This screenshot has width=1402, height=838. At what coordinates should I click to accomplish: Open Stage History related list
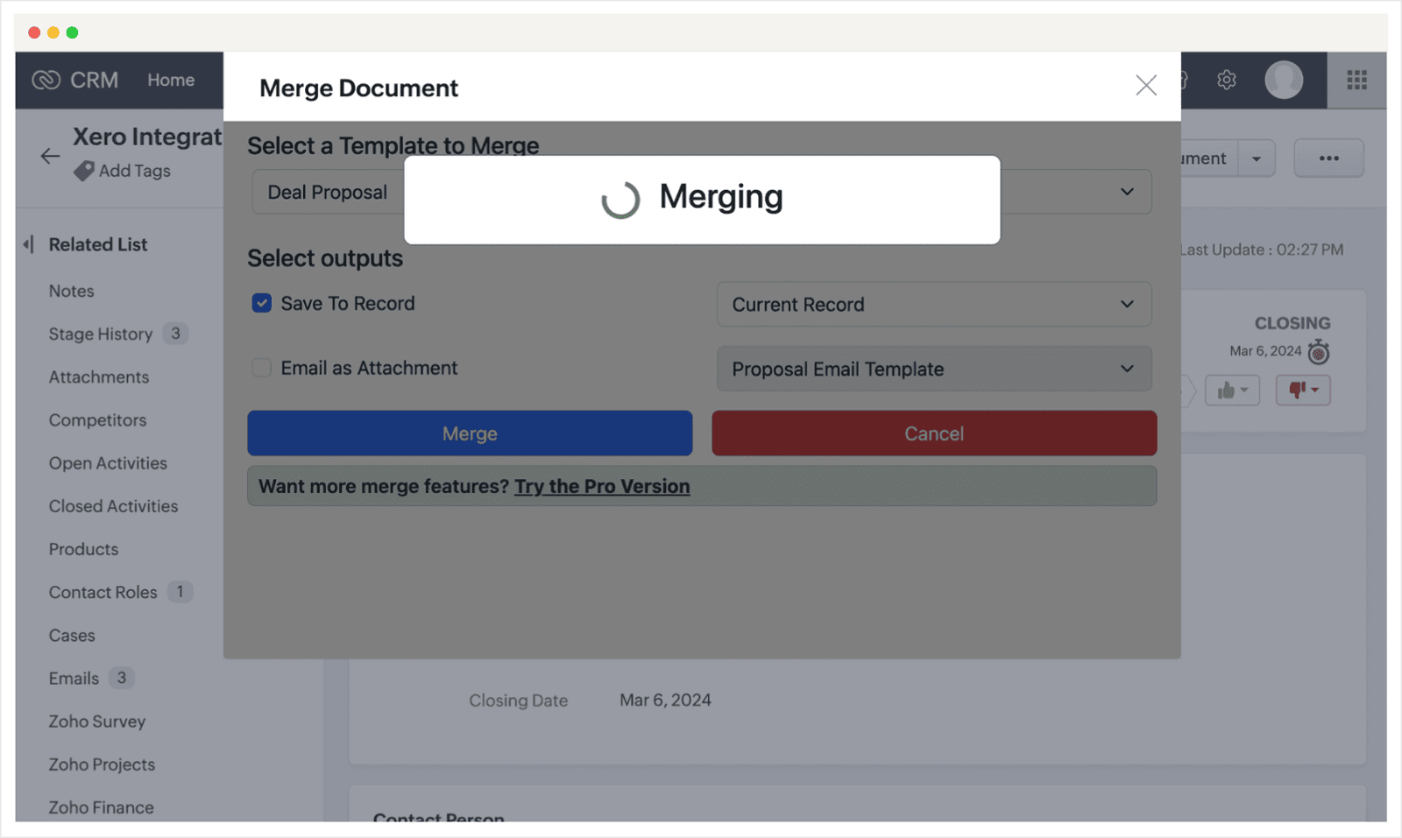pos(101,334)
